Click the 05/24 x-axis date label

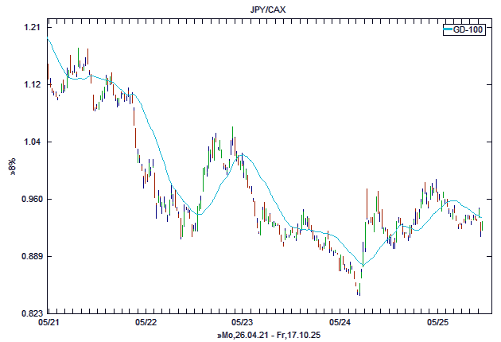(340, 323)
